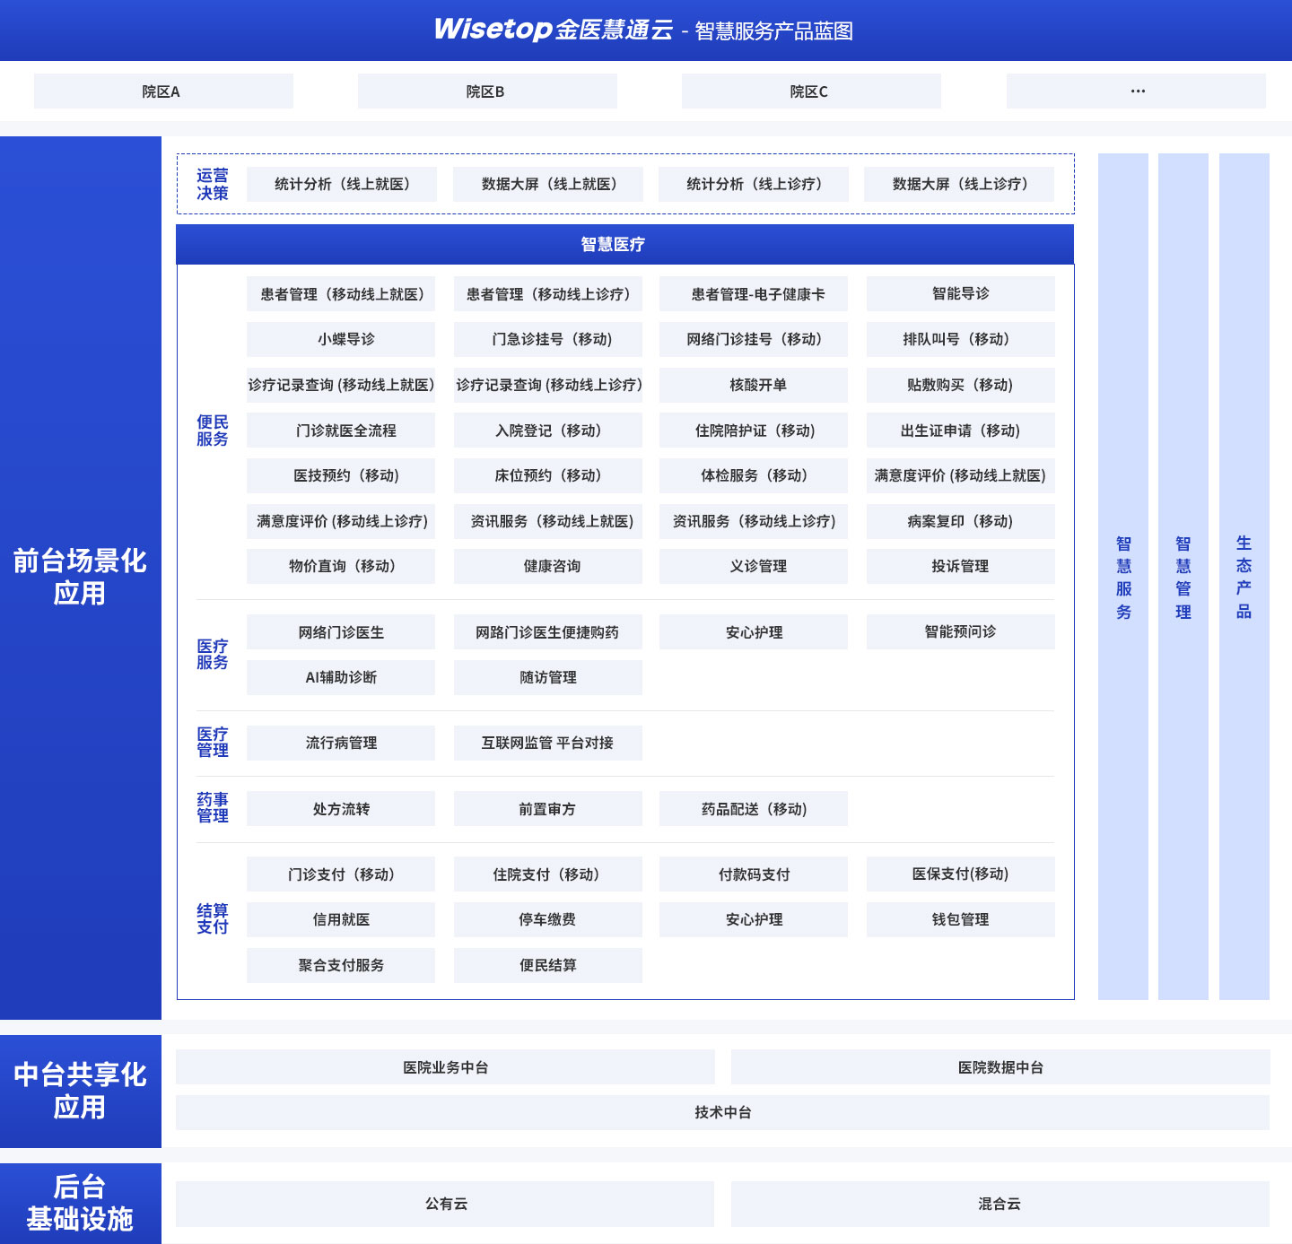Open 医院业务中台 bar

[445, 1067]
